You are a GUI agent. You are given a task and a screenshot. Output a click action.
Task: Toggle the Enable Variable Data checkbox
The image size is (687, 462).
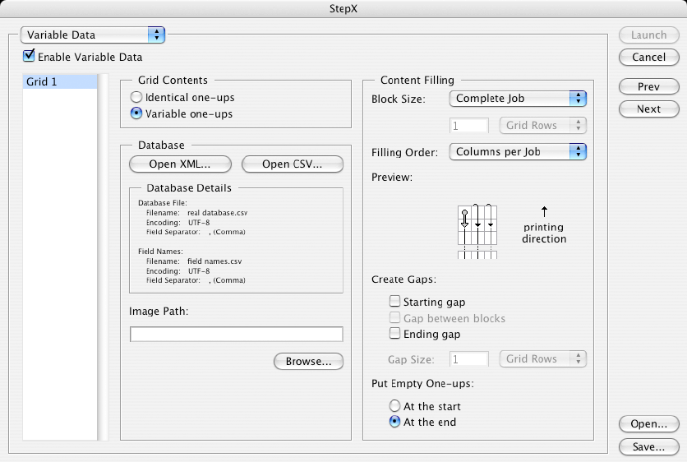(30, 57)
